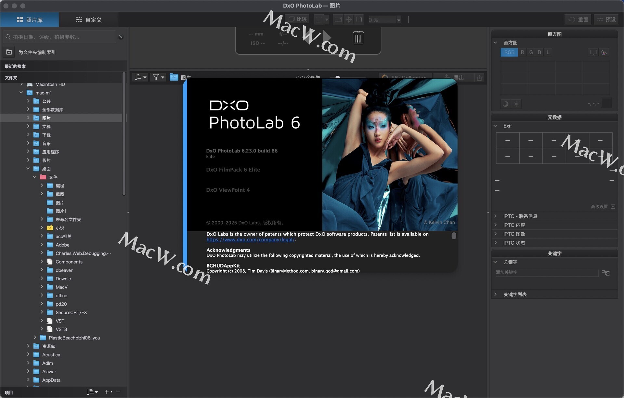Set zoom to 1:1
624x398 pixels.
point(358,19)
